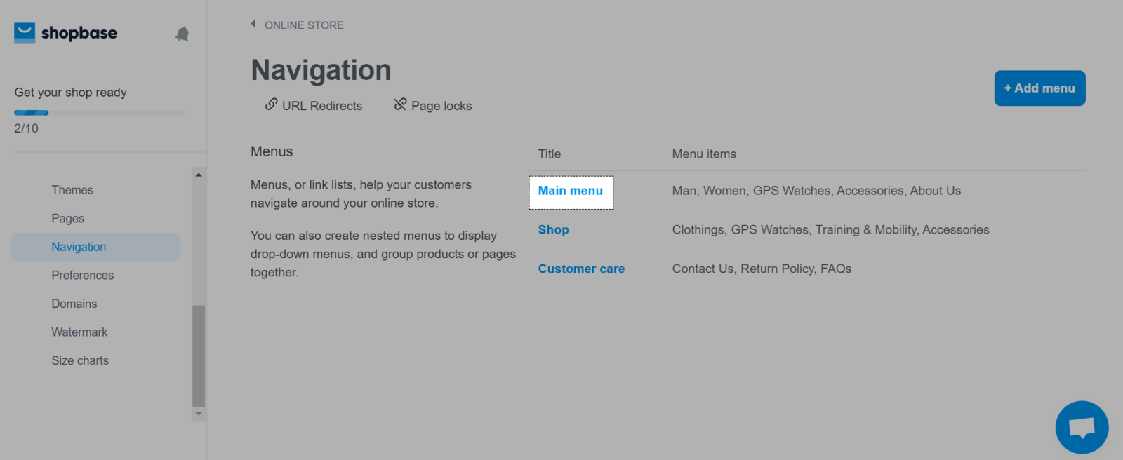Open the Main menu link
The image size is (1123, 460).
pyautogui.click(x=571, y=191)
